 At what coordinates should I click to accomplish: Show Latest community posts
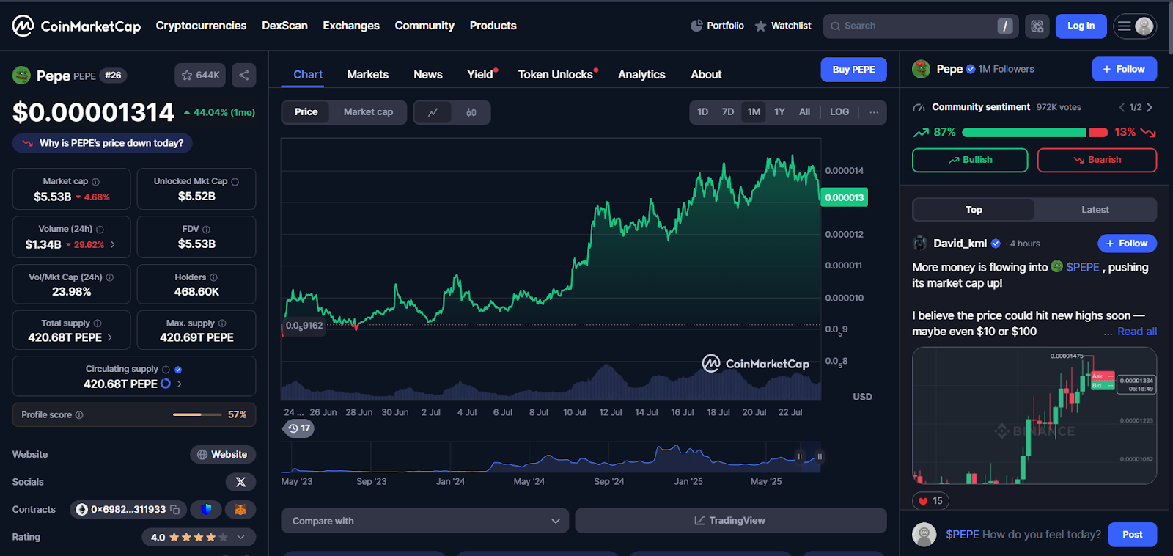point(1095,210)
